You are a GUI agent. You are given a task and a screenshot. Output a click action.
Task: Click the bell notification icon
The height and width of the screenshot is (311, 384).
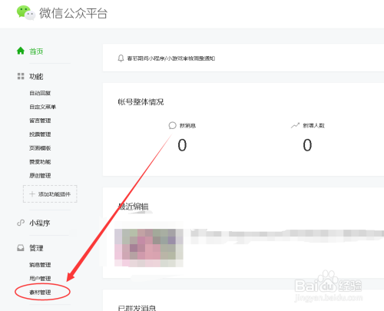[x=121, y=58]
